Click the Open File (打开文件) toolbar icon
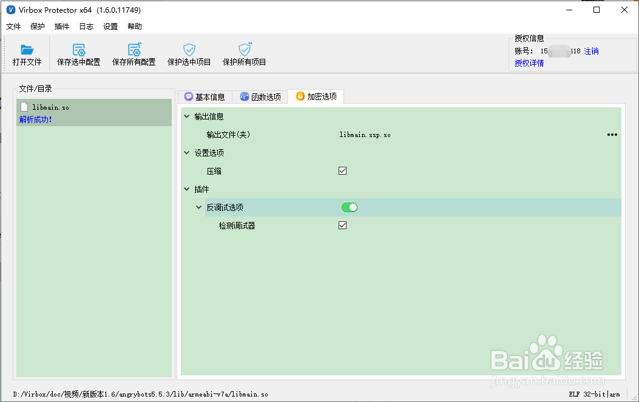 coord(27,50)
